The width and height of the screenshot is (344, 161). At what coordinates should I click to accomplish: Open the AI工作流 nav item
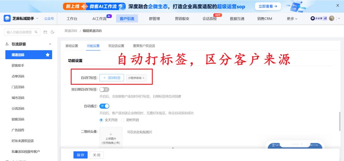tap(99, 19)
